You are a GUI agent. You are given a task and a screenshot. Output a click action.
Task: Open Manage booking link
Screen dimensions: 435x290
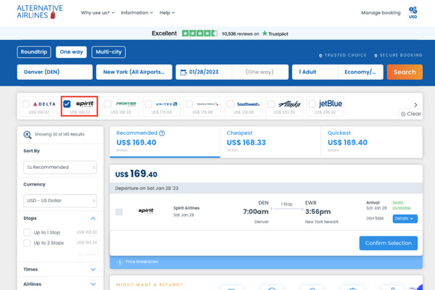click(381, 13)
